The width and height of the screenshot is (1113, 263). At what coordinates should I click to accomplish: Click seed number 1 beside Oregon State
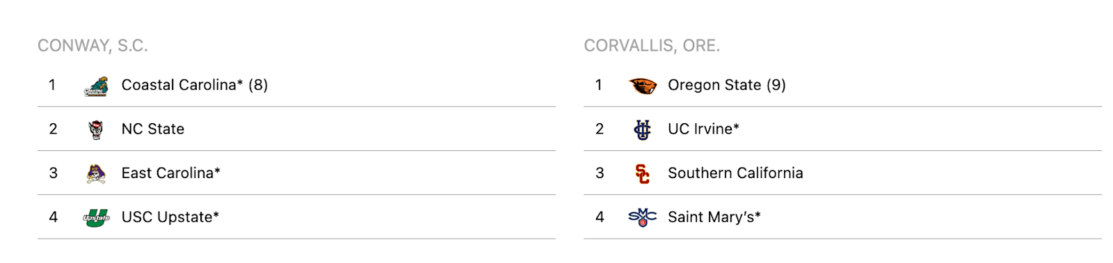click(599, 85)
